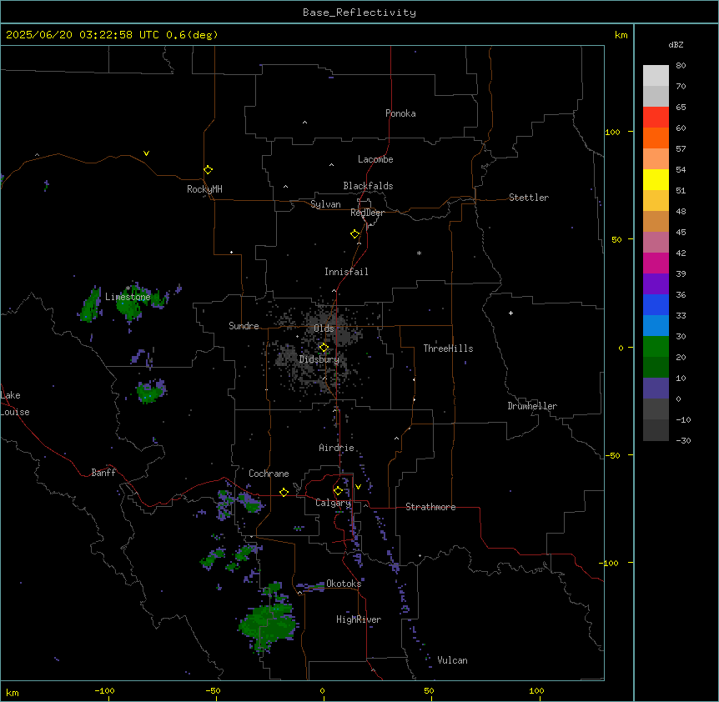This screenshot has width=719, height=702.
Task: Select the orange 57-60 dBZ legend swatch
Action: coord(656,138)
